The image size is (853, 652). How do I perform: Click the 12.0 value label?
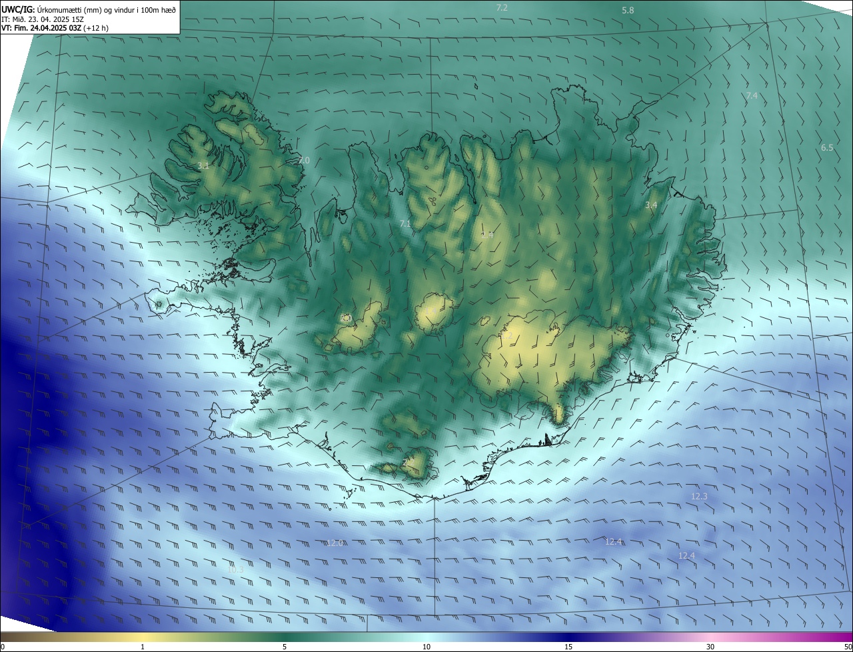tap(335, 543)
